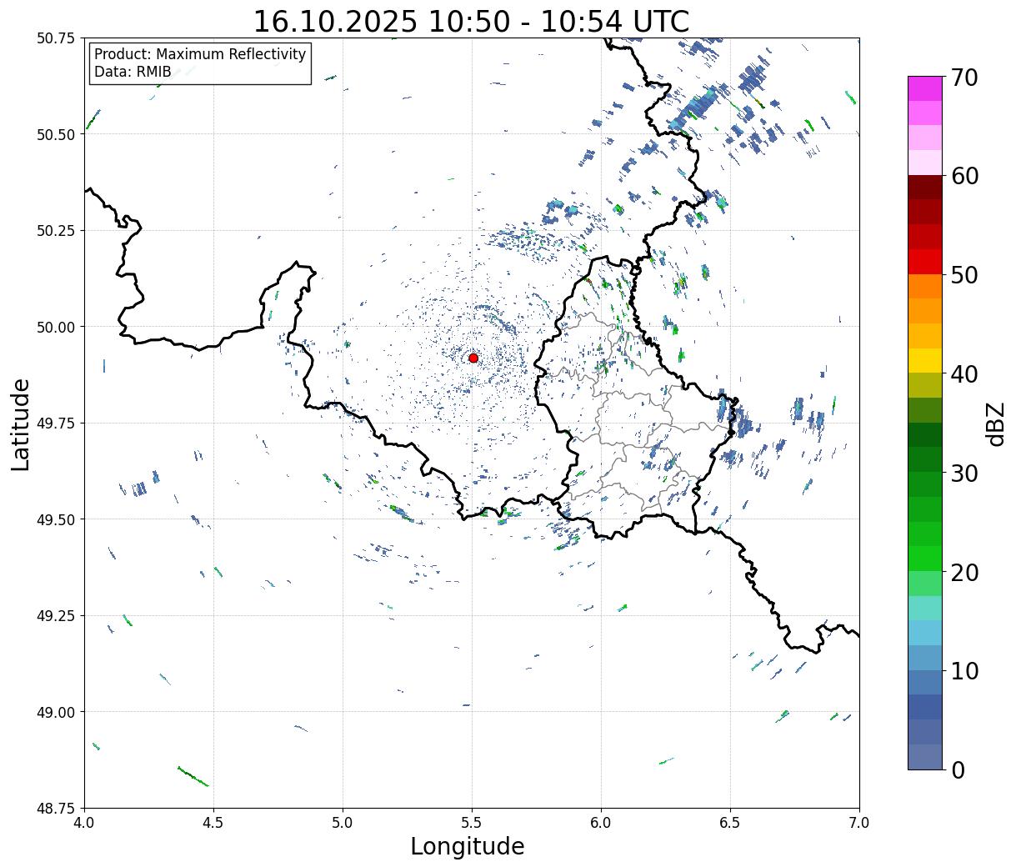Viewport: 1016px width, 867px height.
Task: Click the colorbar tick value 50
Action: 963,275
